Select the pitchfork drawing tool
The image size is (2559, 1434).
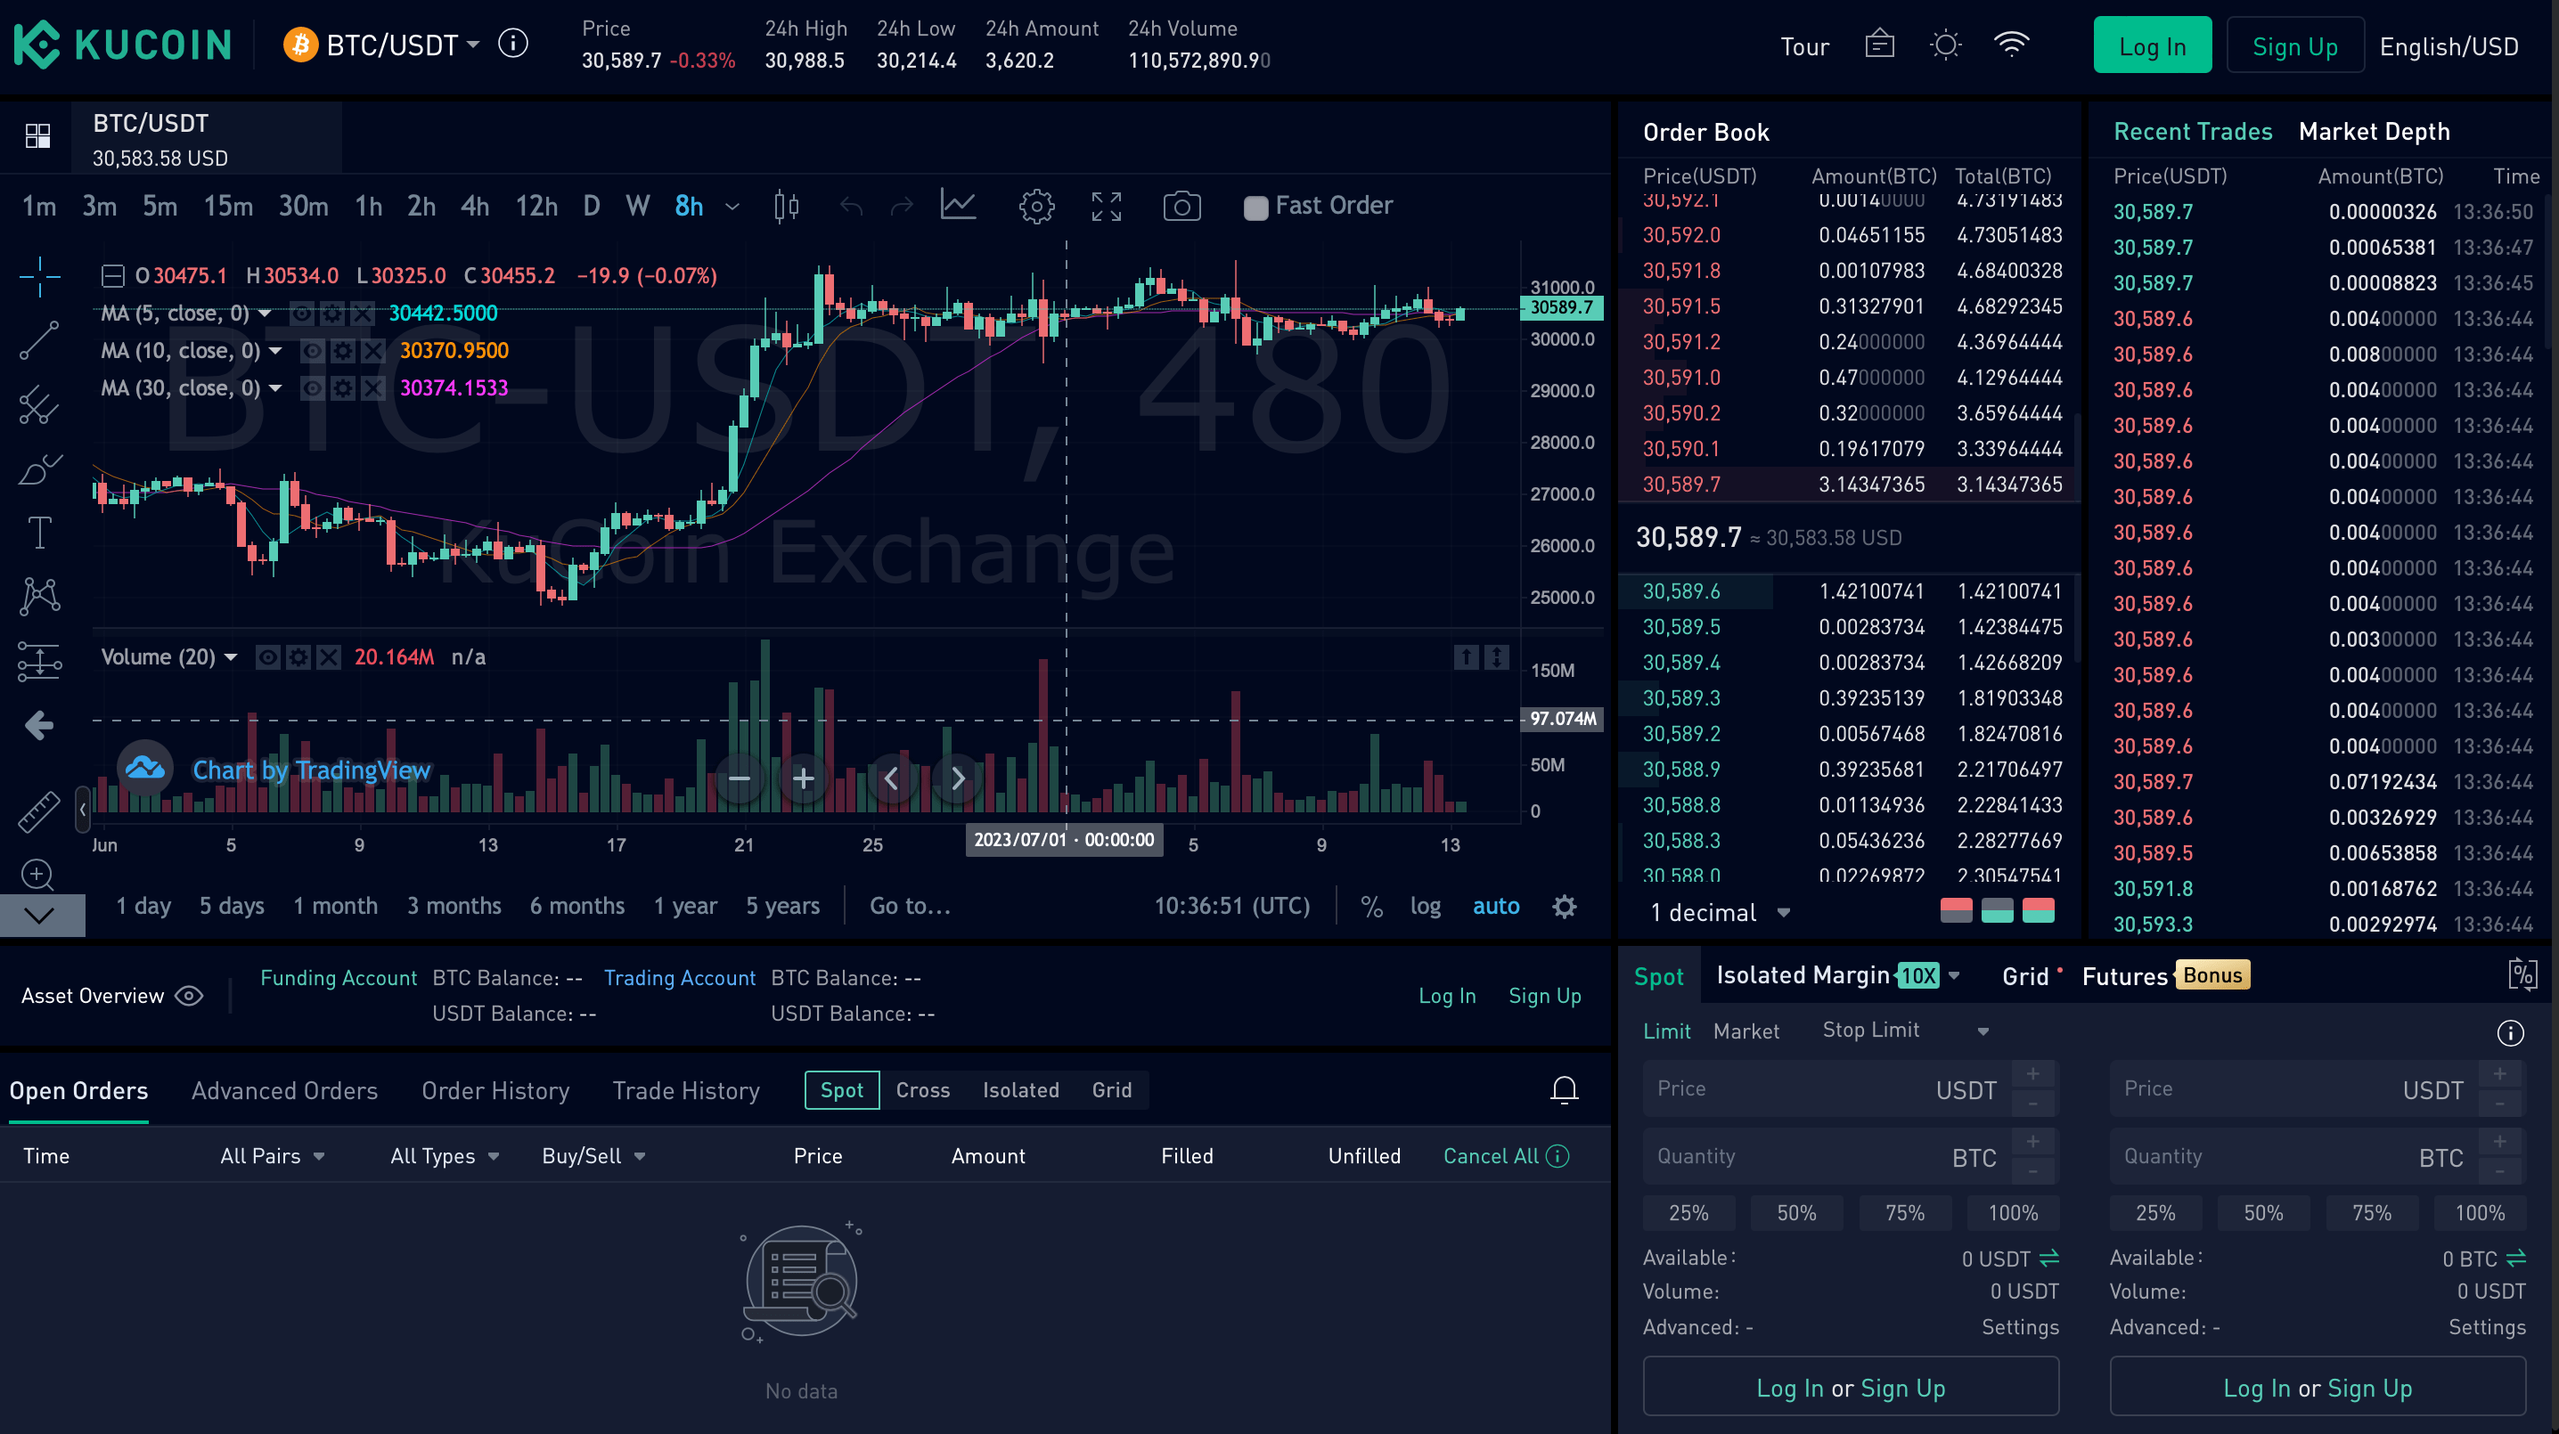point(40,404)
